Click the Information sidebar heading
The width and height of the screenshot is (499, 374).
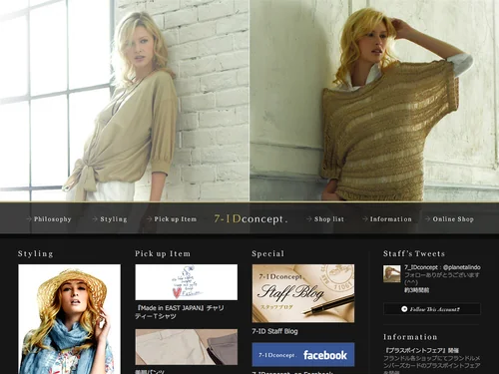[410, 337]
